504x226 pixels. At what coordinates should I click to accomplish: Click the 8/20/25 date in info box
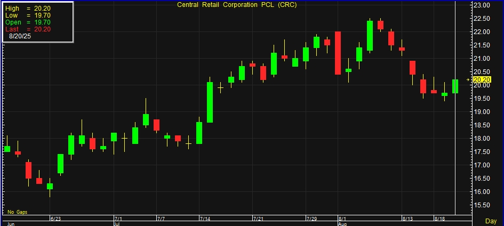[x=20, y=36]
